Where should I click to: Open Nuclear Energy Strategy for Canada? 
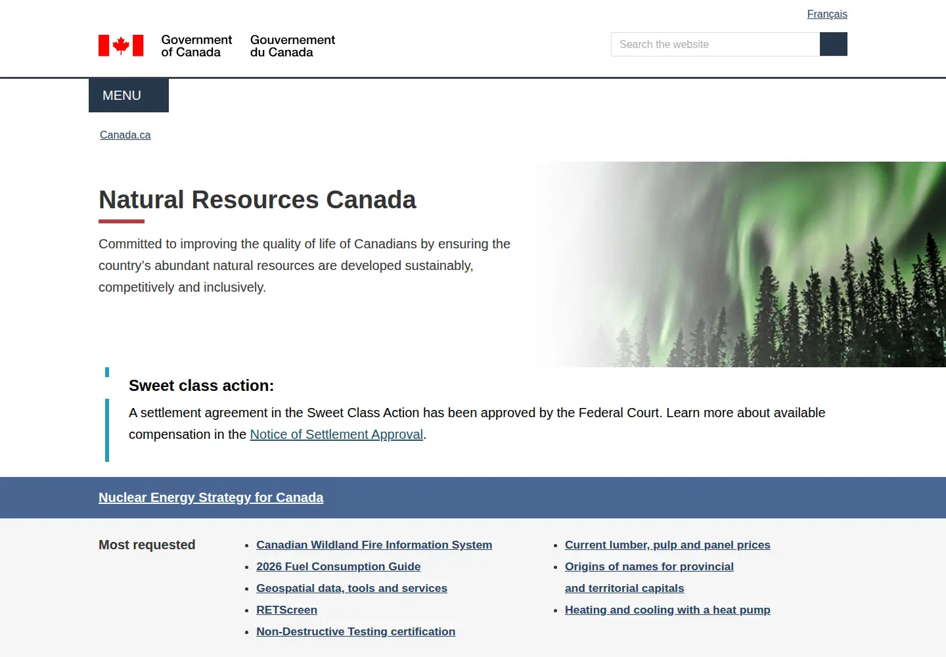[211, 497]
